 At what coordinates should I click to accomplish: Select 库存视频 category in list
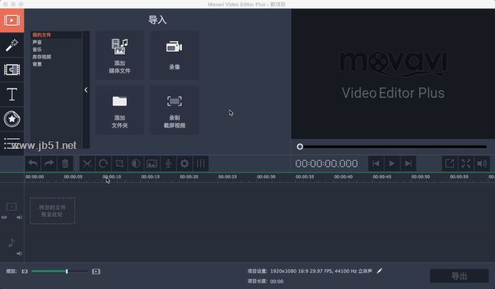pyautogui.click(x=41, y=57)
